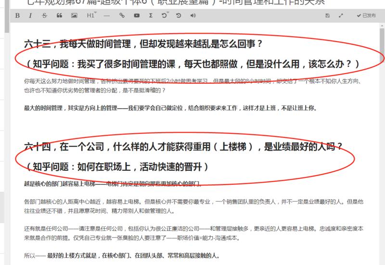Click heading 六十三，我每天做时间管理
385x265 pixels.
pos(143,44)
